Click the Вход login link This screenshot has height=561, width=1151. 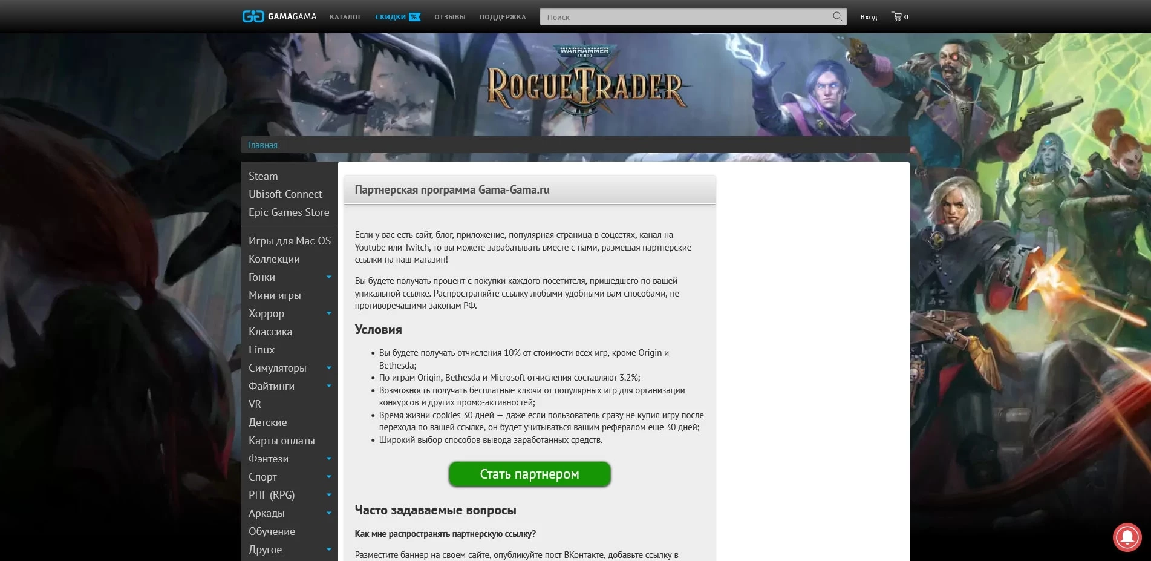(x=869, y=17)
